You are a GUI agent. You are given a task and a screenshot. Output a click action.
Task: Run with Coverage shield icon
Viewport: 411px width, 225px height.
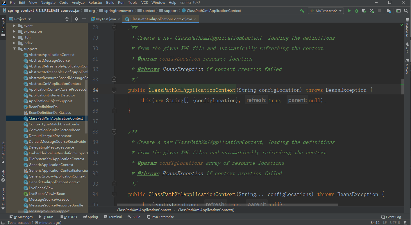pos(364,11)
